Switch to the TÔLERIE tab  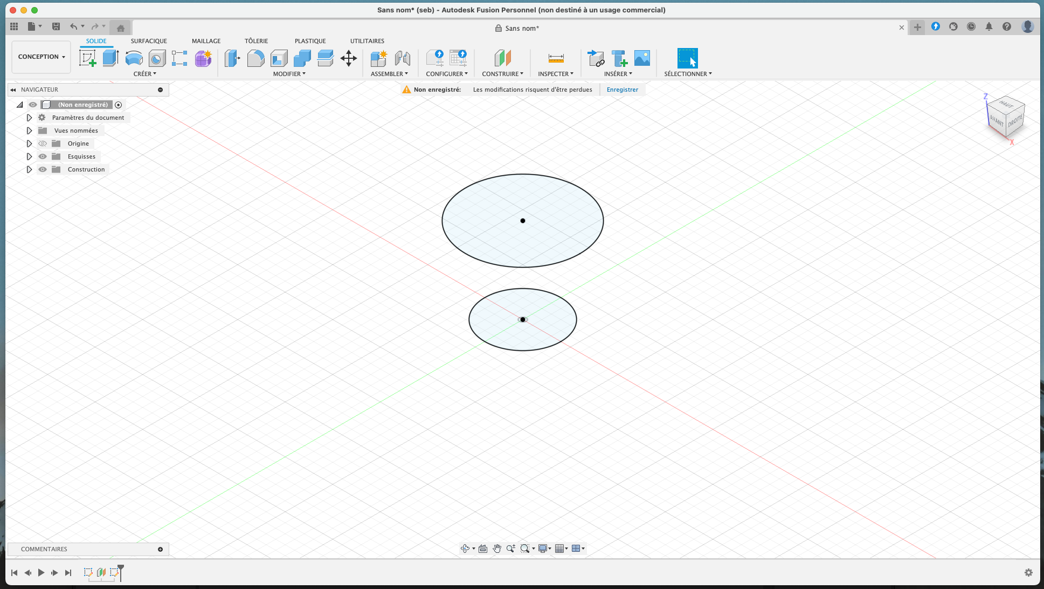[x=256, y=41]
